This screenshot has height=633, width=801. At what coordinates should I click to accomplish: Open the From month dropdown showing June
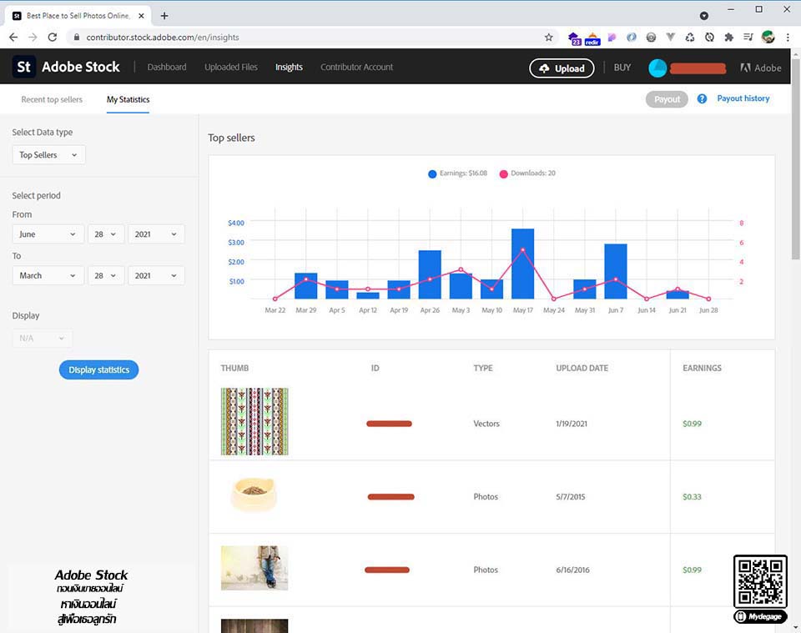pyautogui.click(x=48, y=234)
